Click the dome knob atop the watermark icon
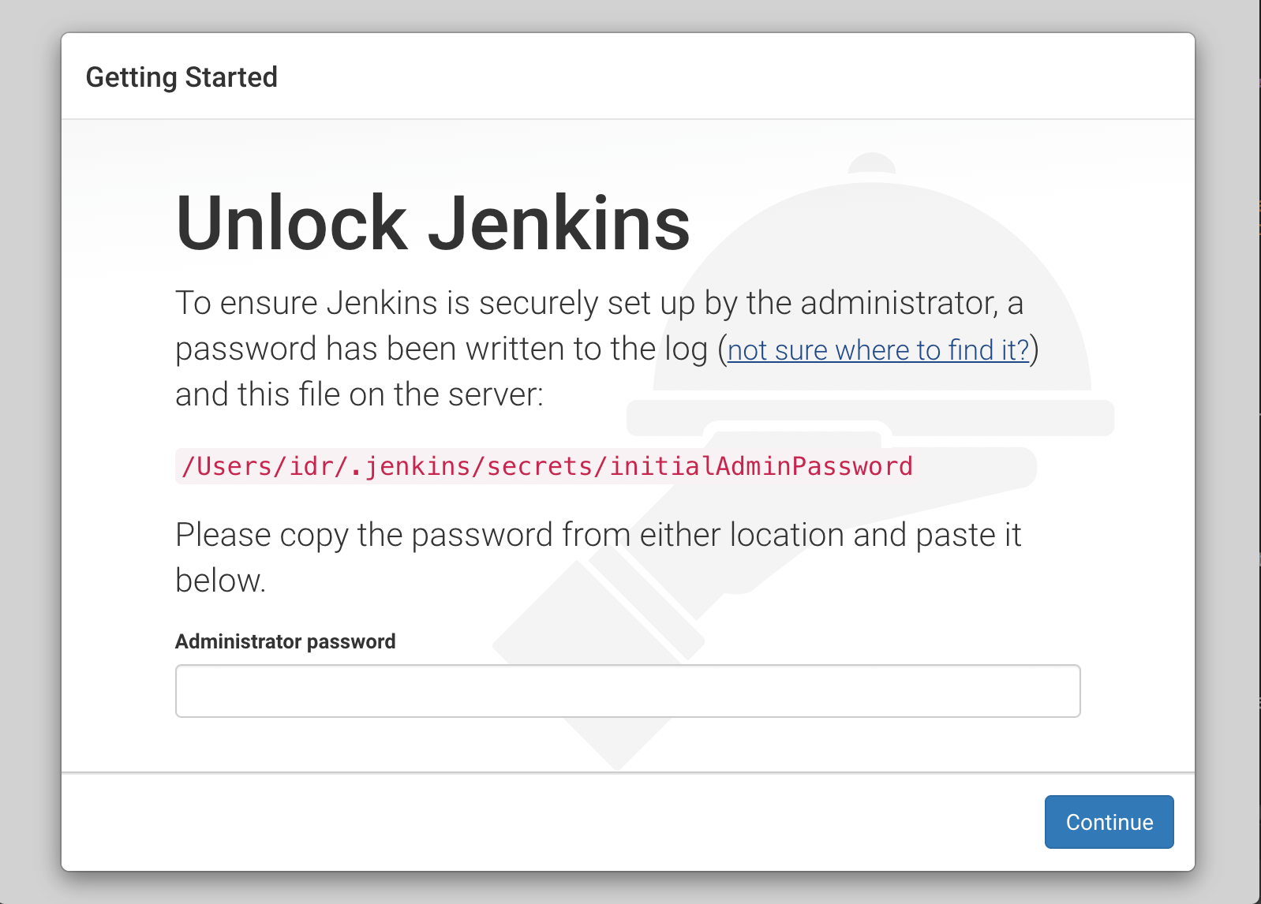1261x904 pixels. (x=871, y=163)
